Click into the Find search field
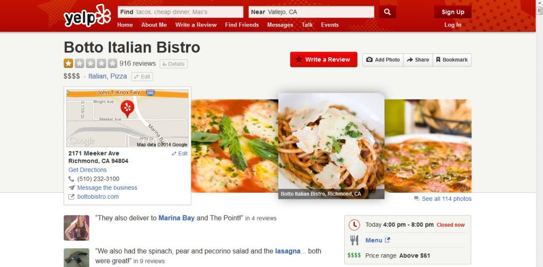543x267 pixels. pos(180,12)
